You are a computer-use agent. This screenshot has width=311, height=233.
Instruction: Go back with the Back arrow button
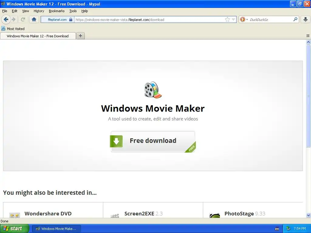click(x=6, y=19)
